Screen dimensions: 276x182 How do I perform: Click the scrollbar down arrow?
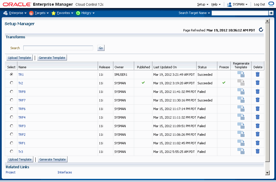click(267, 173)
